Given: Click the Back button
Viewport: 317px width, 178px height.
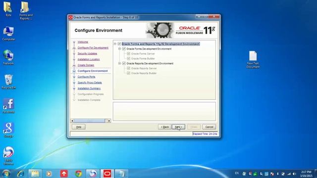Looking at the screenshot, I should (x=165, y=127).
